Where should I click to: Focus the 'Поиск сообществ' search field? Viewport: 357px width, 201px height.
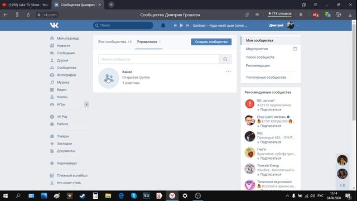point(158,59)
